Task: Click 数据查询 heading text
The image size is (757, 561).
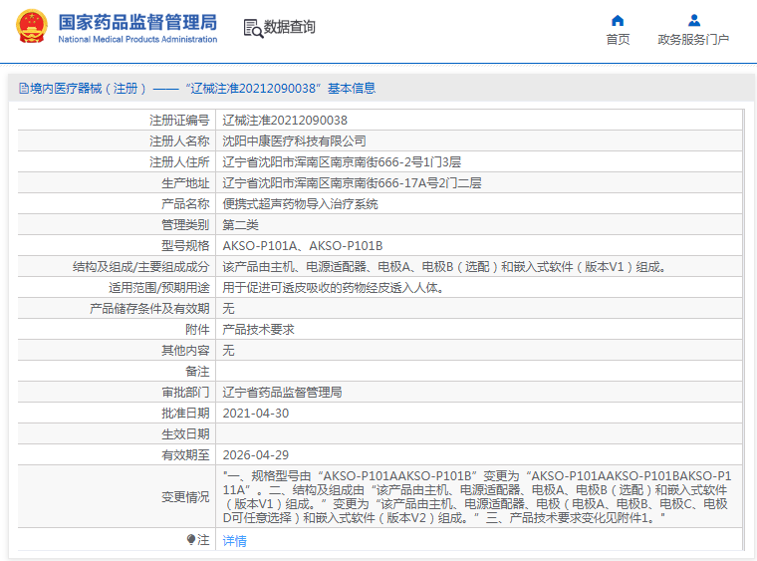Action: 289,27
